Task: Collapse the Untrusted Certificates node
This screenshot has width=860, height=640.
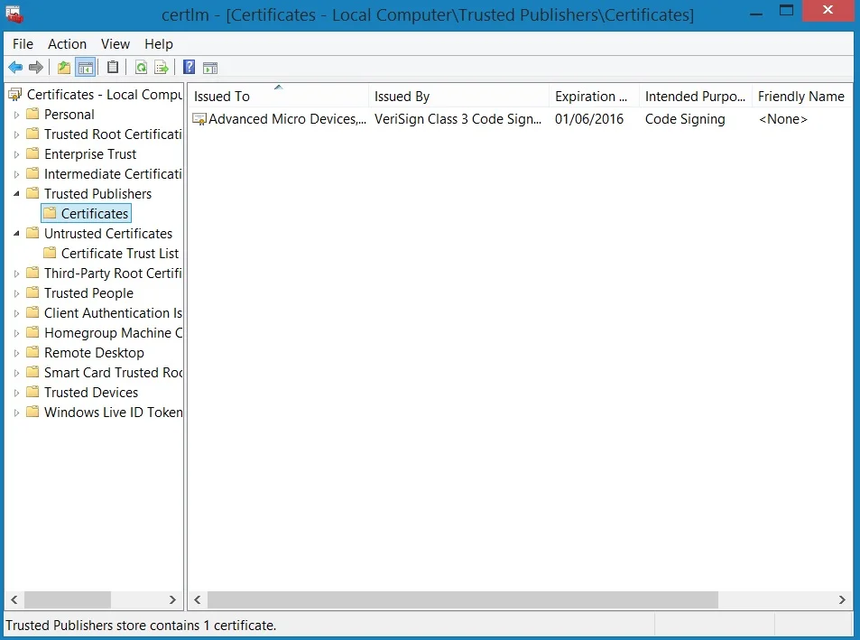Action: tap(16, 234)
